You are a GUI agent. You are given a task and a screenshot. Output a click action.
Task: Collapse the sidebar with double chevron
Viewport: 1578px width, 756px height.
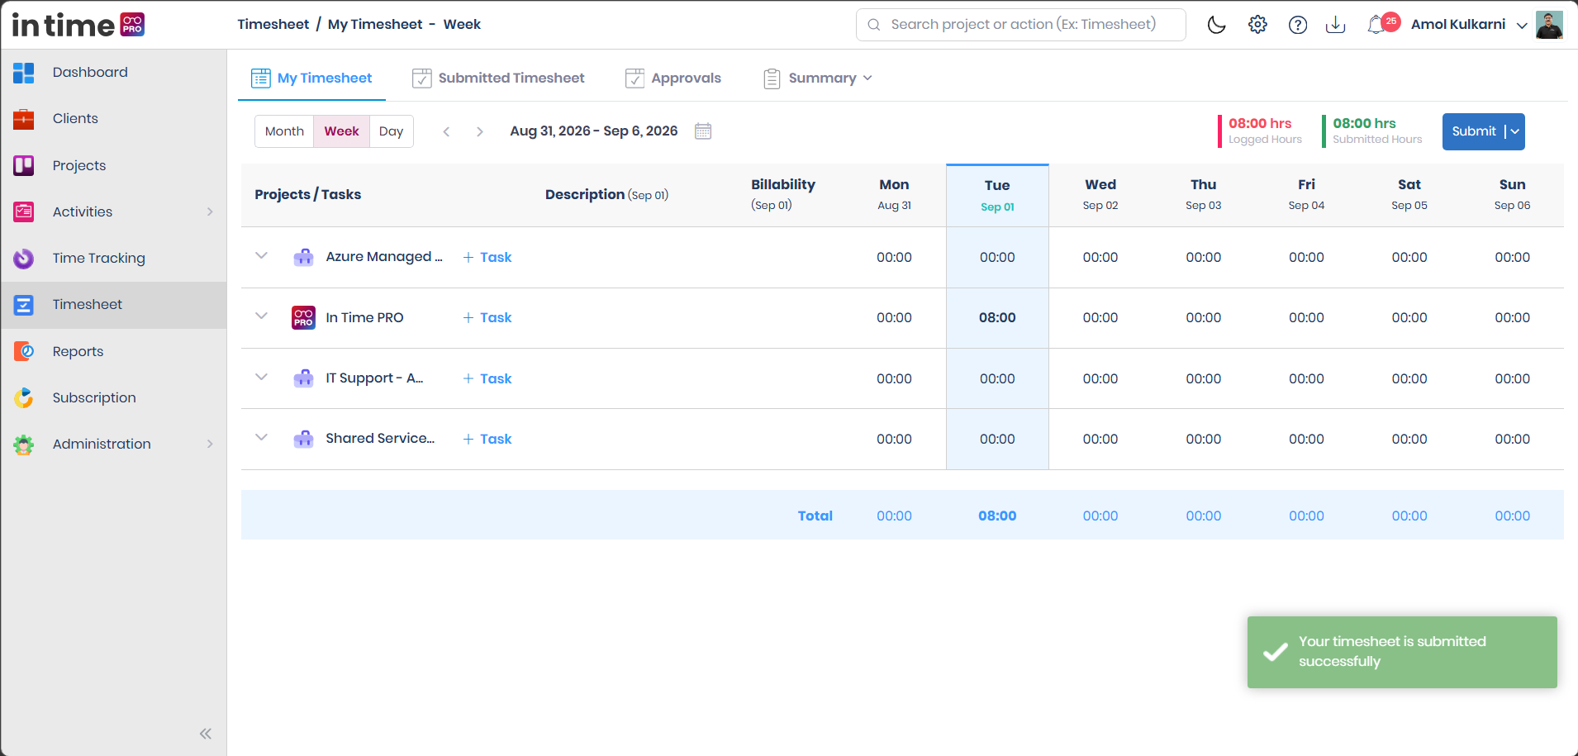pos(206,734)
